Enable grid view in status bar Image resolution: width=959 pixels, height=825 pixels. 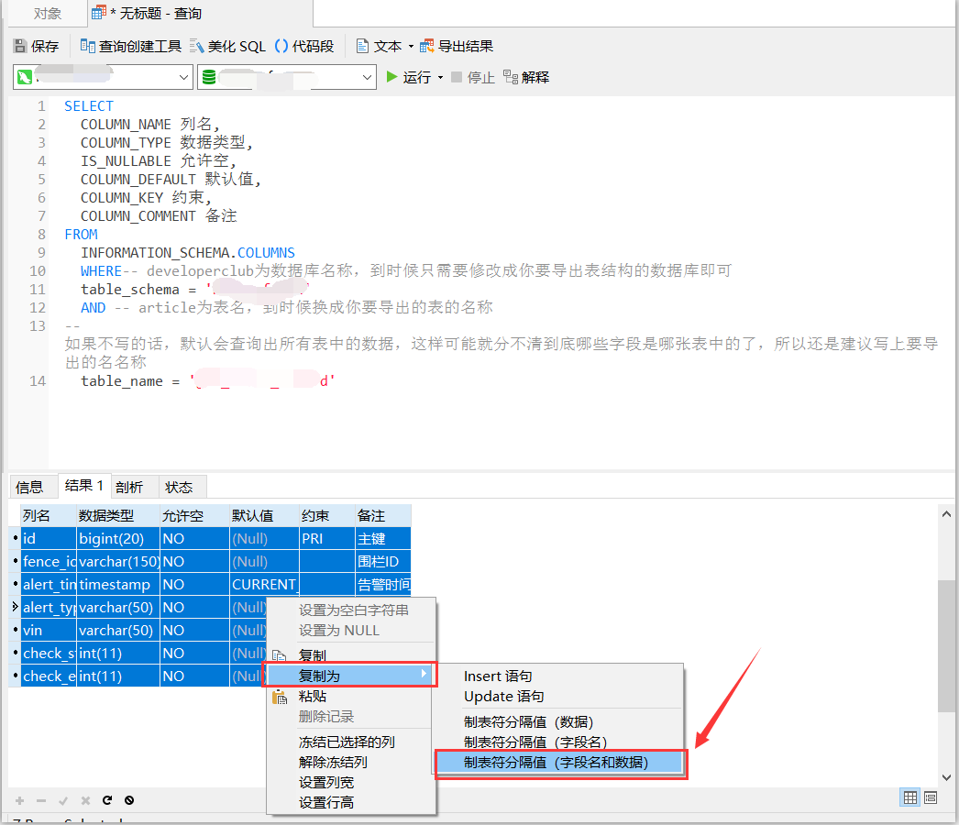(908, 797)
